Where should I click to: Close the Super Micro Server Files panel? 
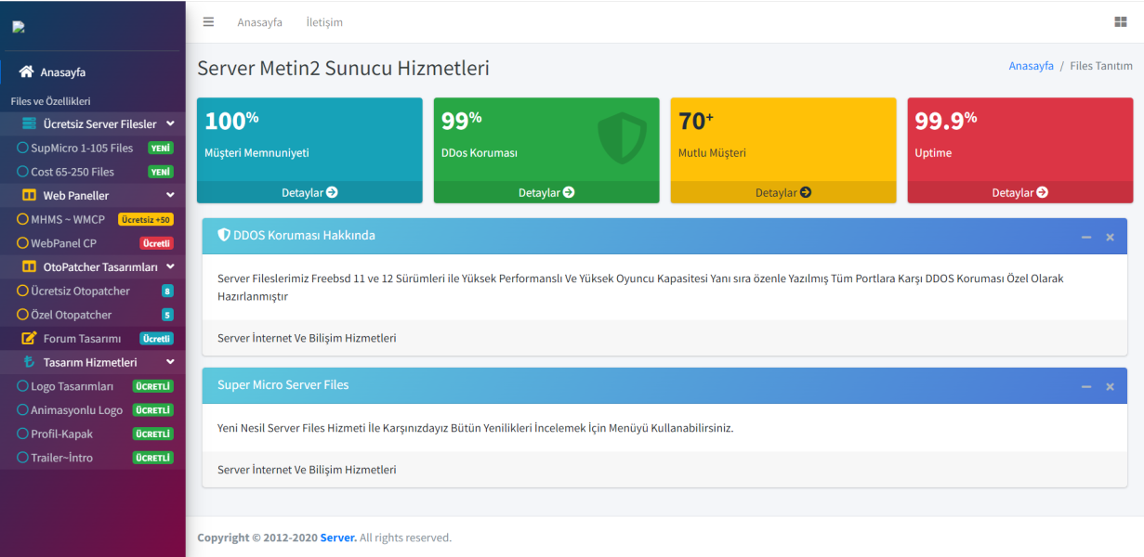[x=1110, y=386]
